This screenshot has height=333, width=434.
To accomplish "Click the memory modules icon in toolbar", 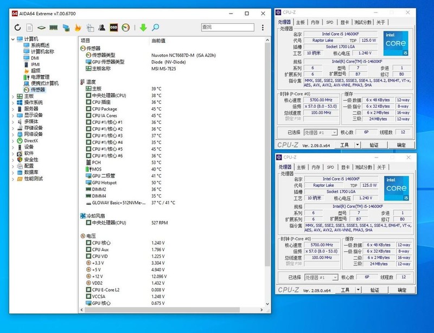I will [53, 27].
